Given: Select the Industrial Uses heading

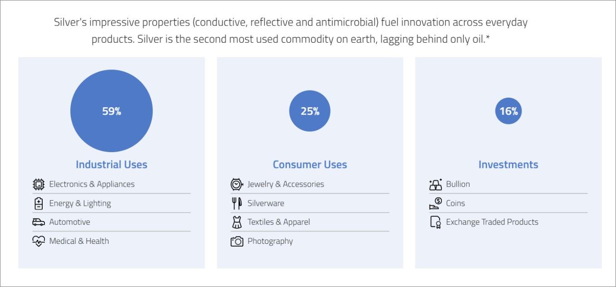Looking at the screenshot, I should [x=112, y=164].
